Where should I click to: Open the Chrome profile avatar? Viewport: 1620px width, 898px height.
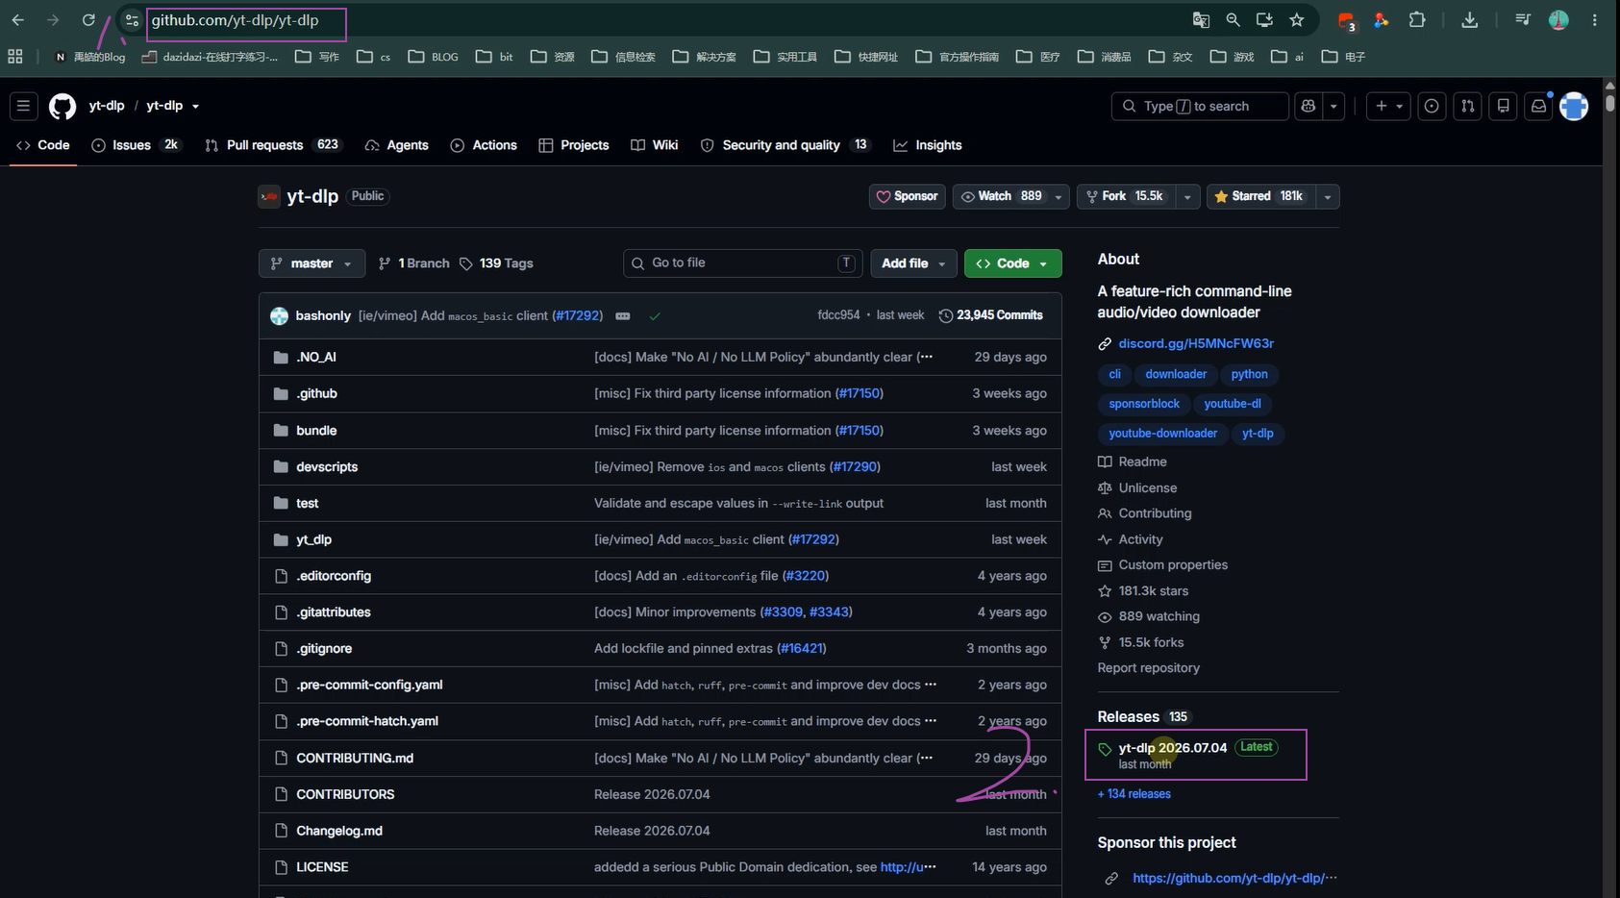1558,20
